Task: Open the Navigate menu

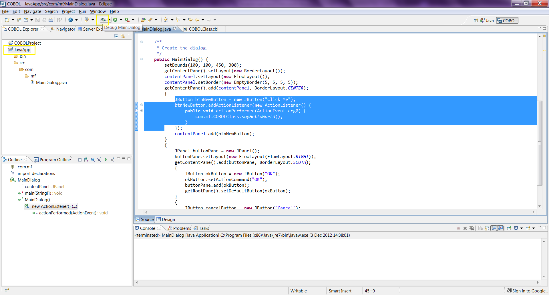Action: 32,11
